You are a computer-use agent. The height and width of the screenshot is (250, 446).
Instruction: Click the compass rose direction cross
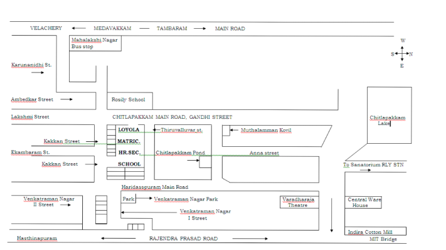coord(402,53)
